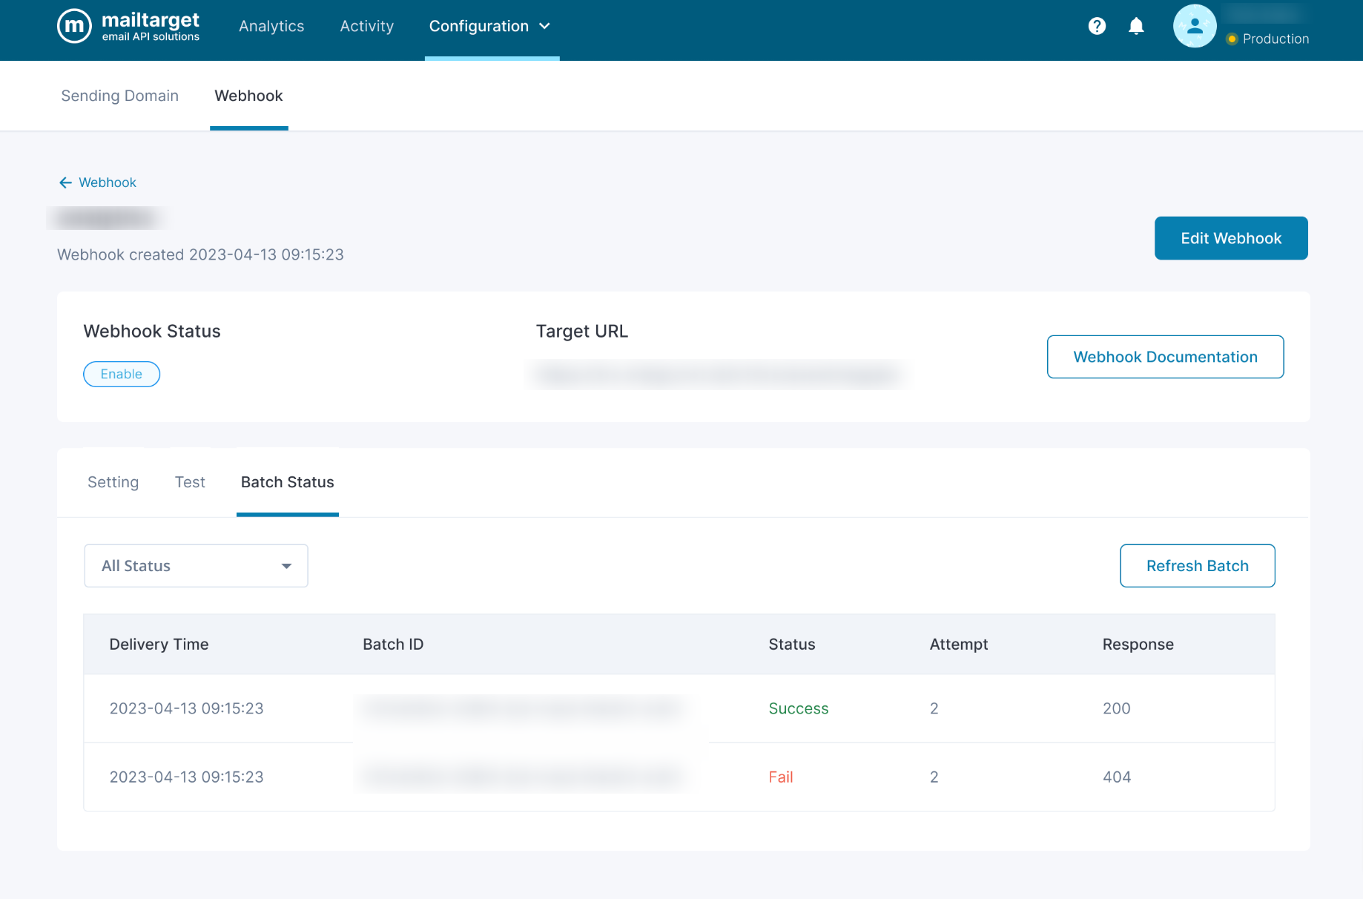
Task: Click the mailtarget logo icon
Action: [74, 27]
